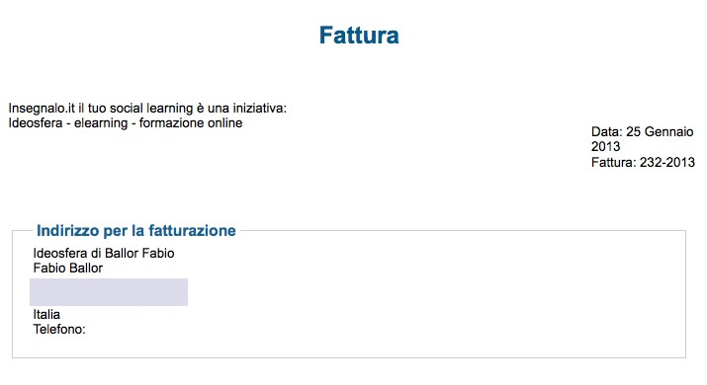This screenshot has width=707, height=385.
Task: Click the 'formazione online' text
Action: 191,123
